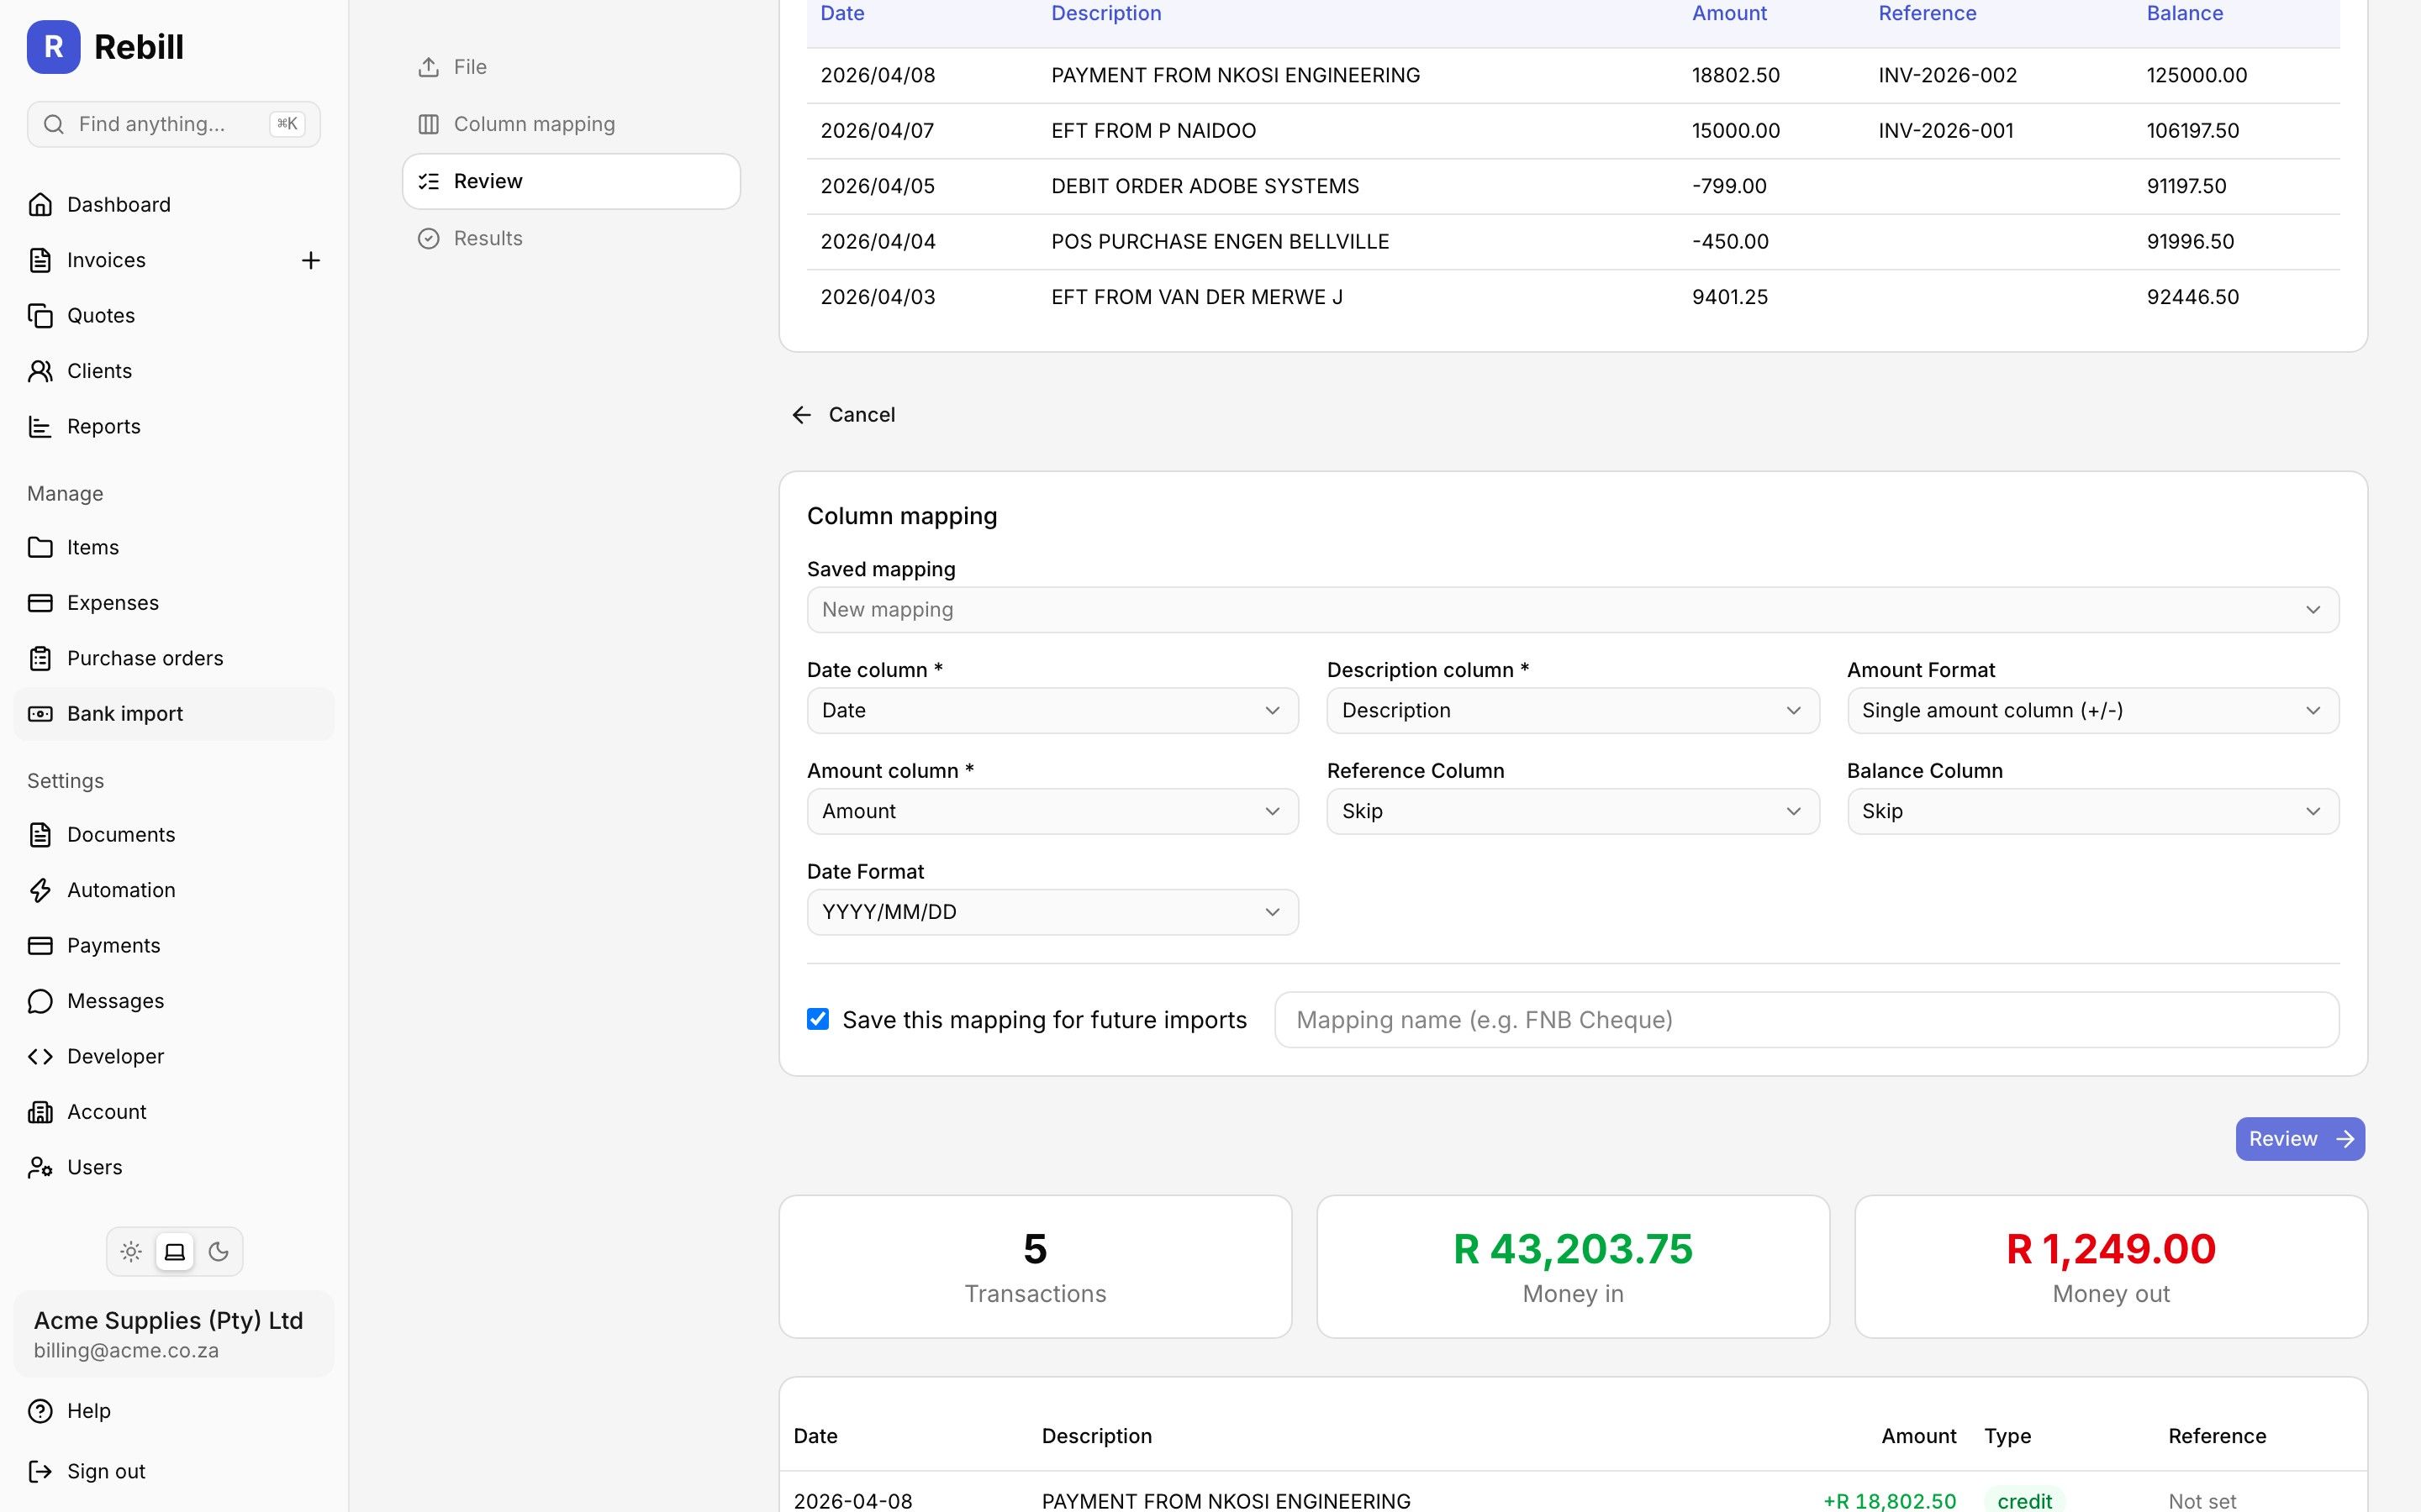
Task: Click the Money out total R 1,249.00
Action: [2111, 1250]
